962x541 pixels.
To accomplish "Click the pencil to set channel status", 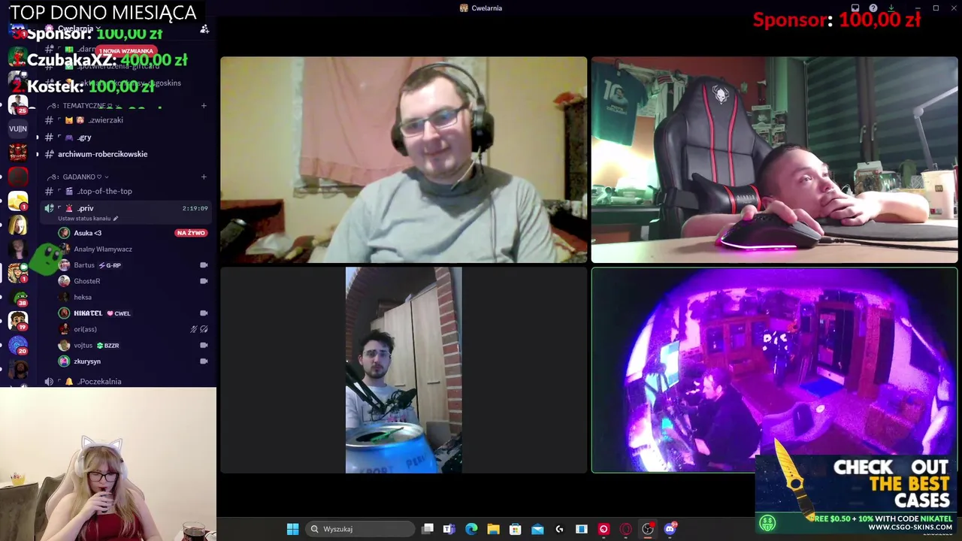I will (115, 219).
